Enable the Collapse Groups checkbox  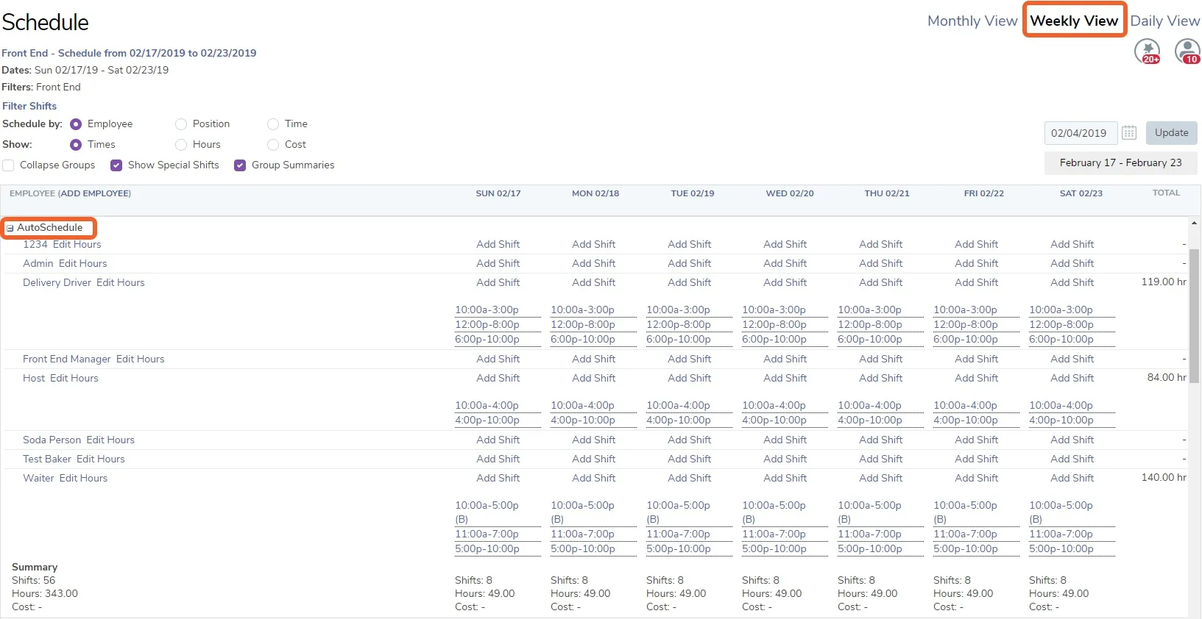click(8, 165)
